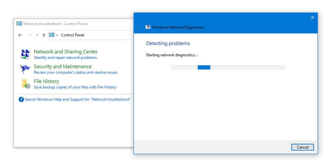Open Save backup copies with File History
332x165 pixels.
click(75, 87)
